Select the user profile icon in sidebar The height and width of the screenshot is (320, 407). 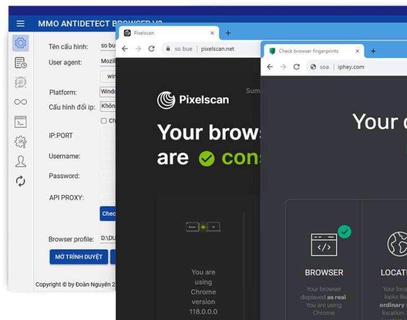[21, 161]
